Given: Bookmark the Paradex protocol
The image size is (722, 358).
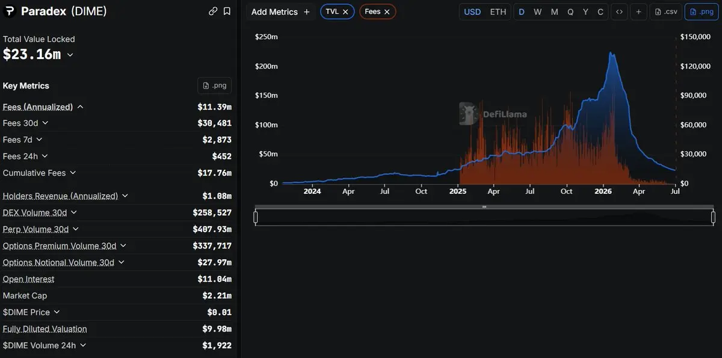Looking at the screenshot, I should (227, 11).
